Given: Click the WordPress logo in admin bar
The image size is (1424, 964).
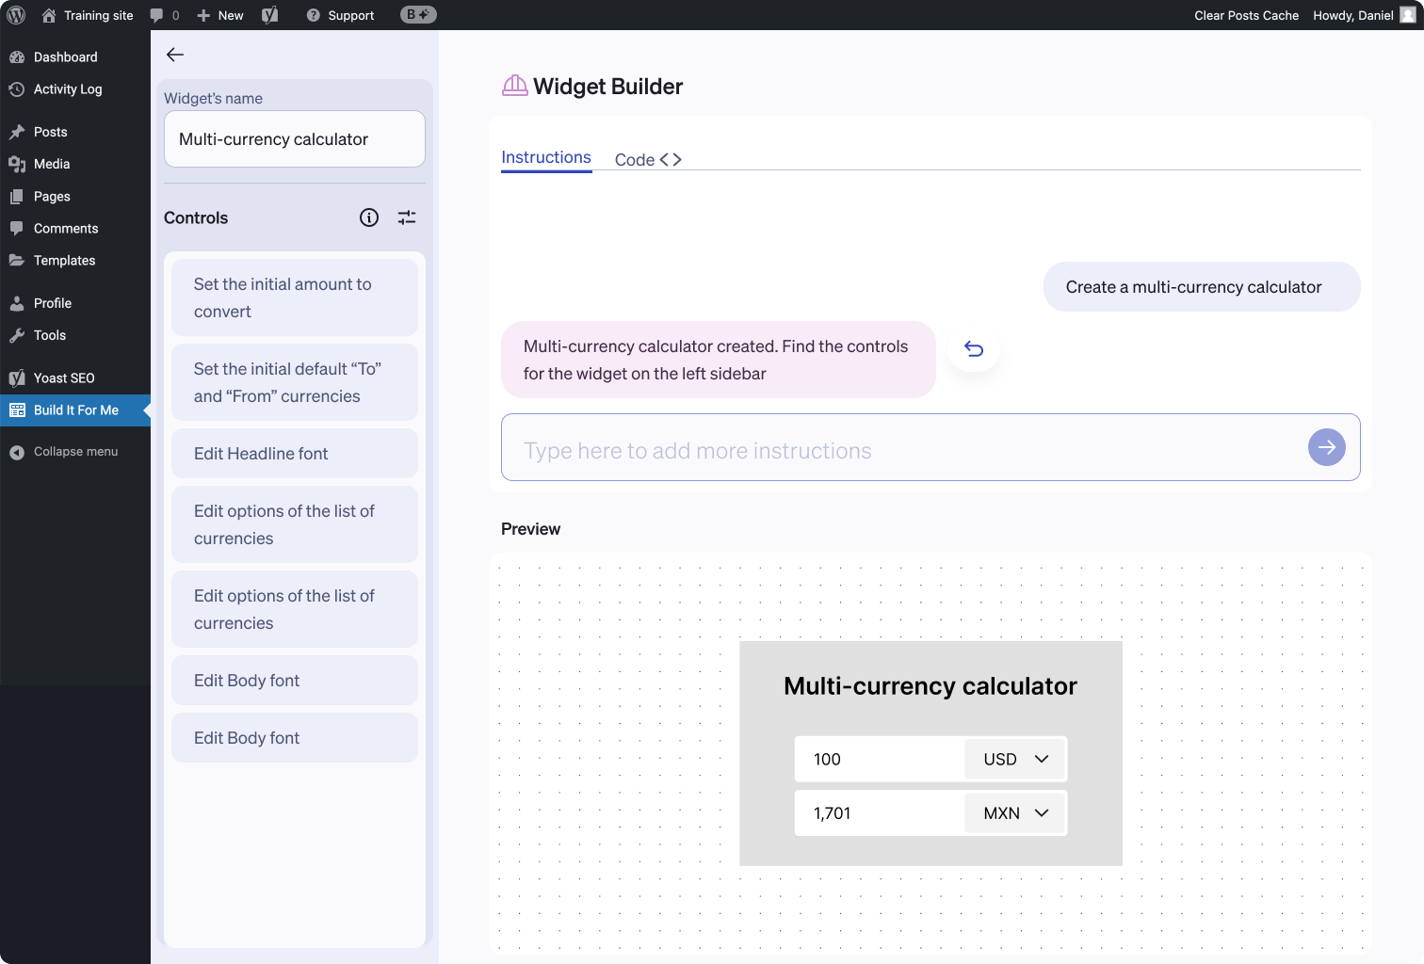Looking at the screenshot, I should (16, 15).
